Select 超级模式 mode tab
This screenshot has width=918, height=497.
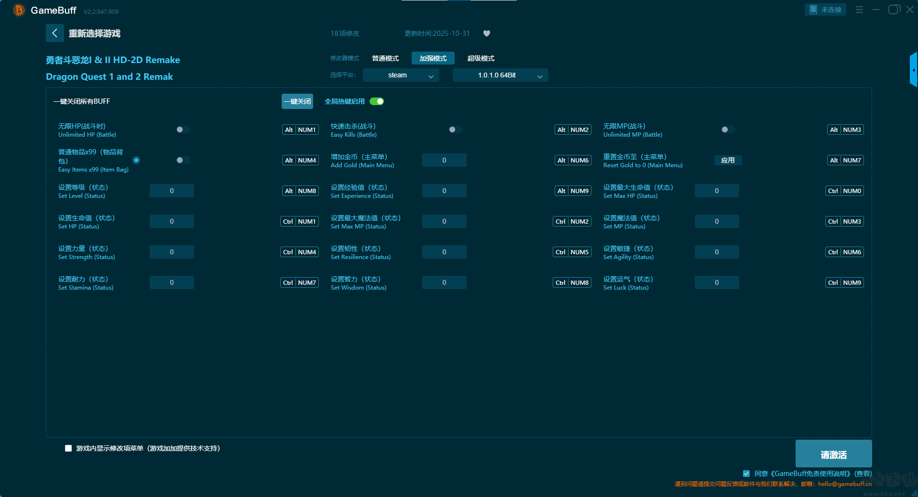coord(481,58)
